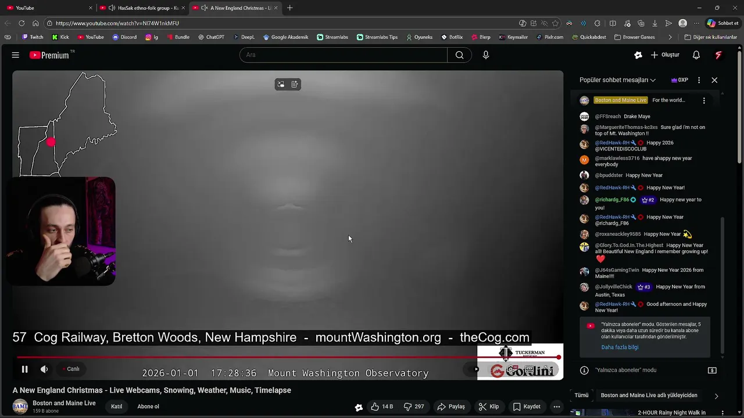Open 2-HOUR Rainy Night Walk related video
Image resolution: width=744 pixels, height=418 pixels.
click(671, 413)
